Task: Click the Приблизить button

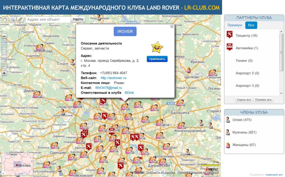Action: click(157, 59)
